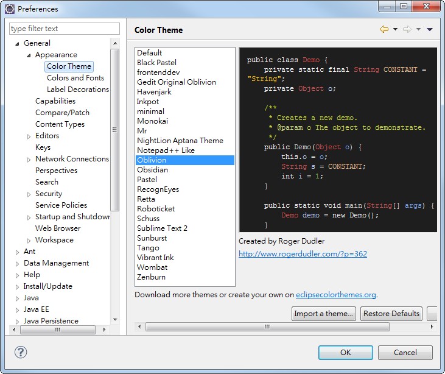Image resolution: width=445 pixels, height=374 pixels.
Task: Choose Gedit Original Oblivion theme
Action: pos(185,82)
